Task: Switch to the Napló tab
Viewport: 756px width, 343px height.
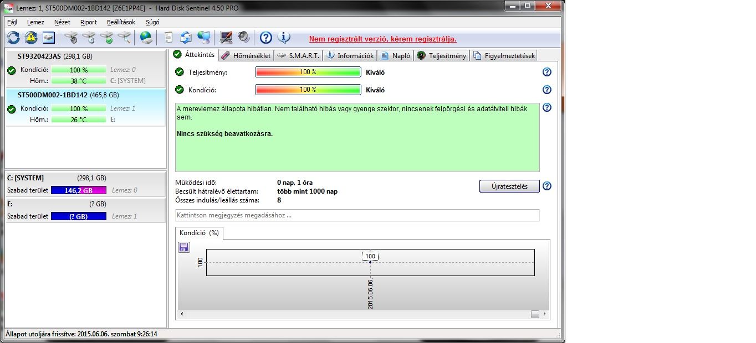Action: click(395, 55)
